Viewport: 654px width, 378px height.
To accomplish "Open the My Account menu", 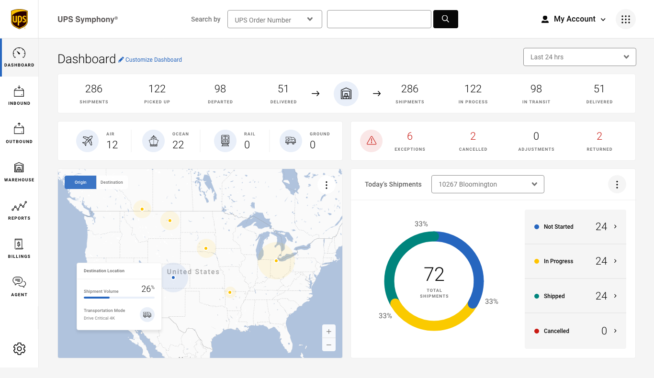I will (574, 19).
